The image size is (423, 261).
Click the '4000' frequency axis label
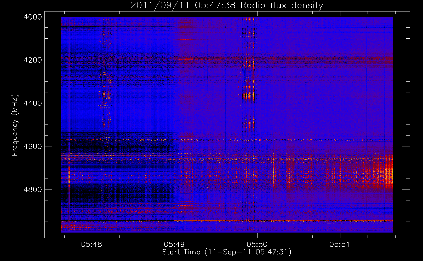tap(33, 17)
